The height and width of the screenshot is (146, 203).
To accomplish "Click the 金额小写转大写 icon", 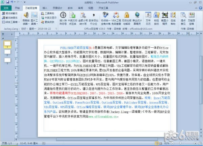I will [x=83, y=15].
